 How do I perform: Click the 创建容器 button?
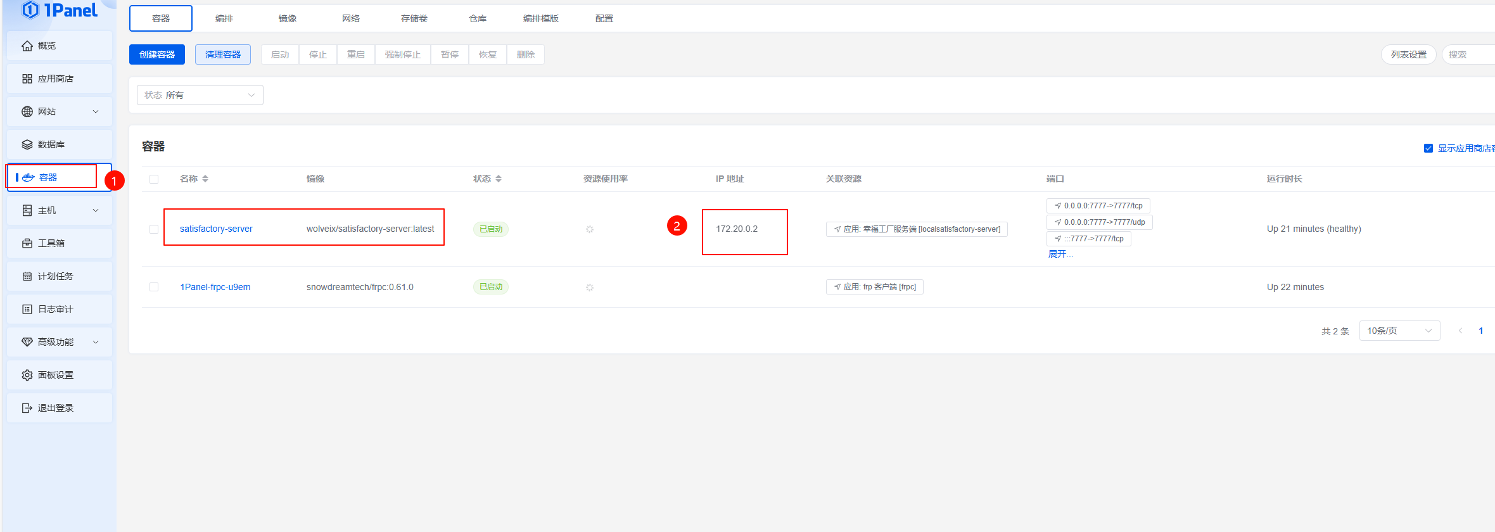point(157,54)
